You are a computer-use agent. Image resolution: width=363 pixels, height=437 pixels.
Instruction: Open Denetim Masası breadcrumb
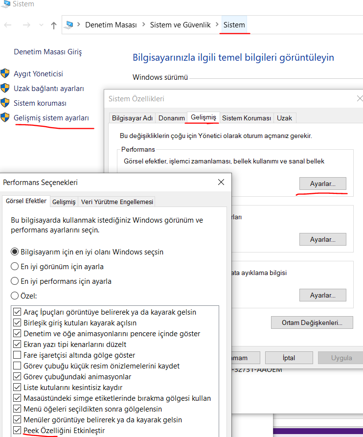click(x=111, y=25)
